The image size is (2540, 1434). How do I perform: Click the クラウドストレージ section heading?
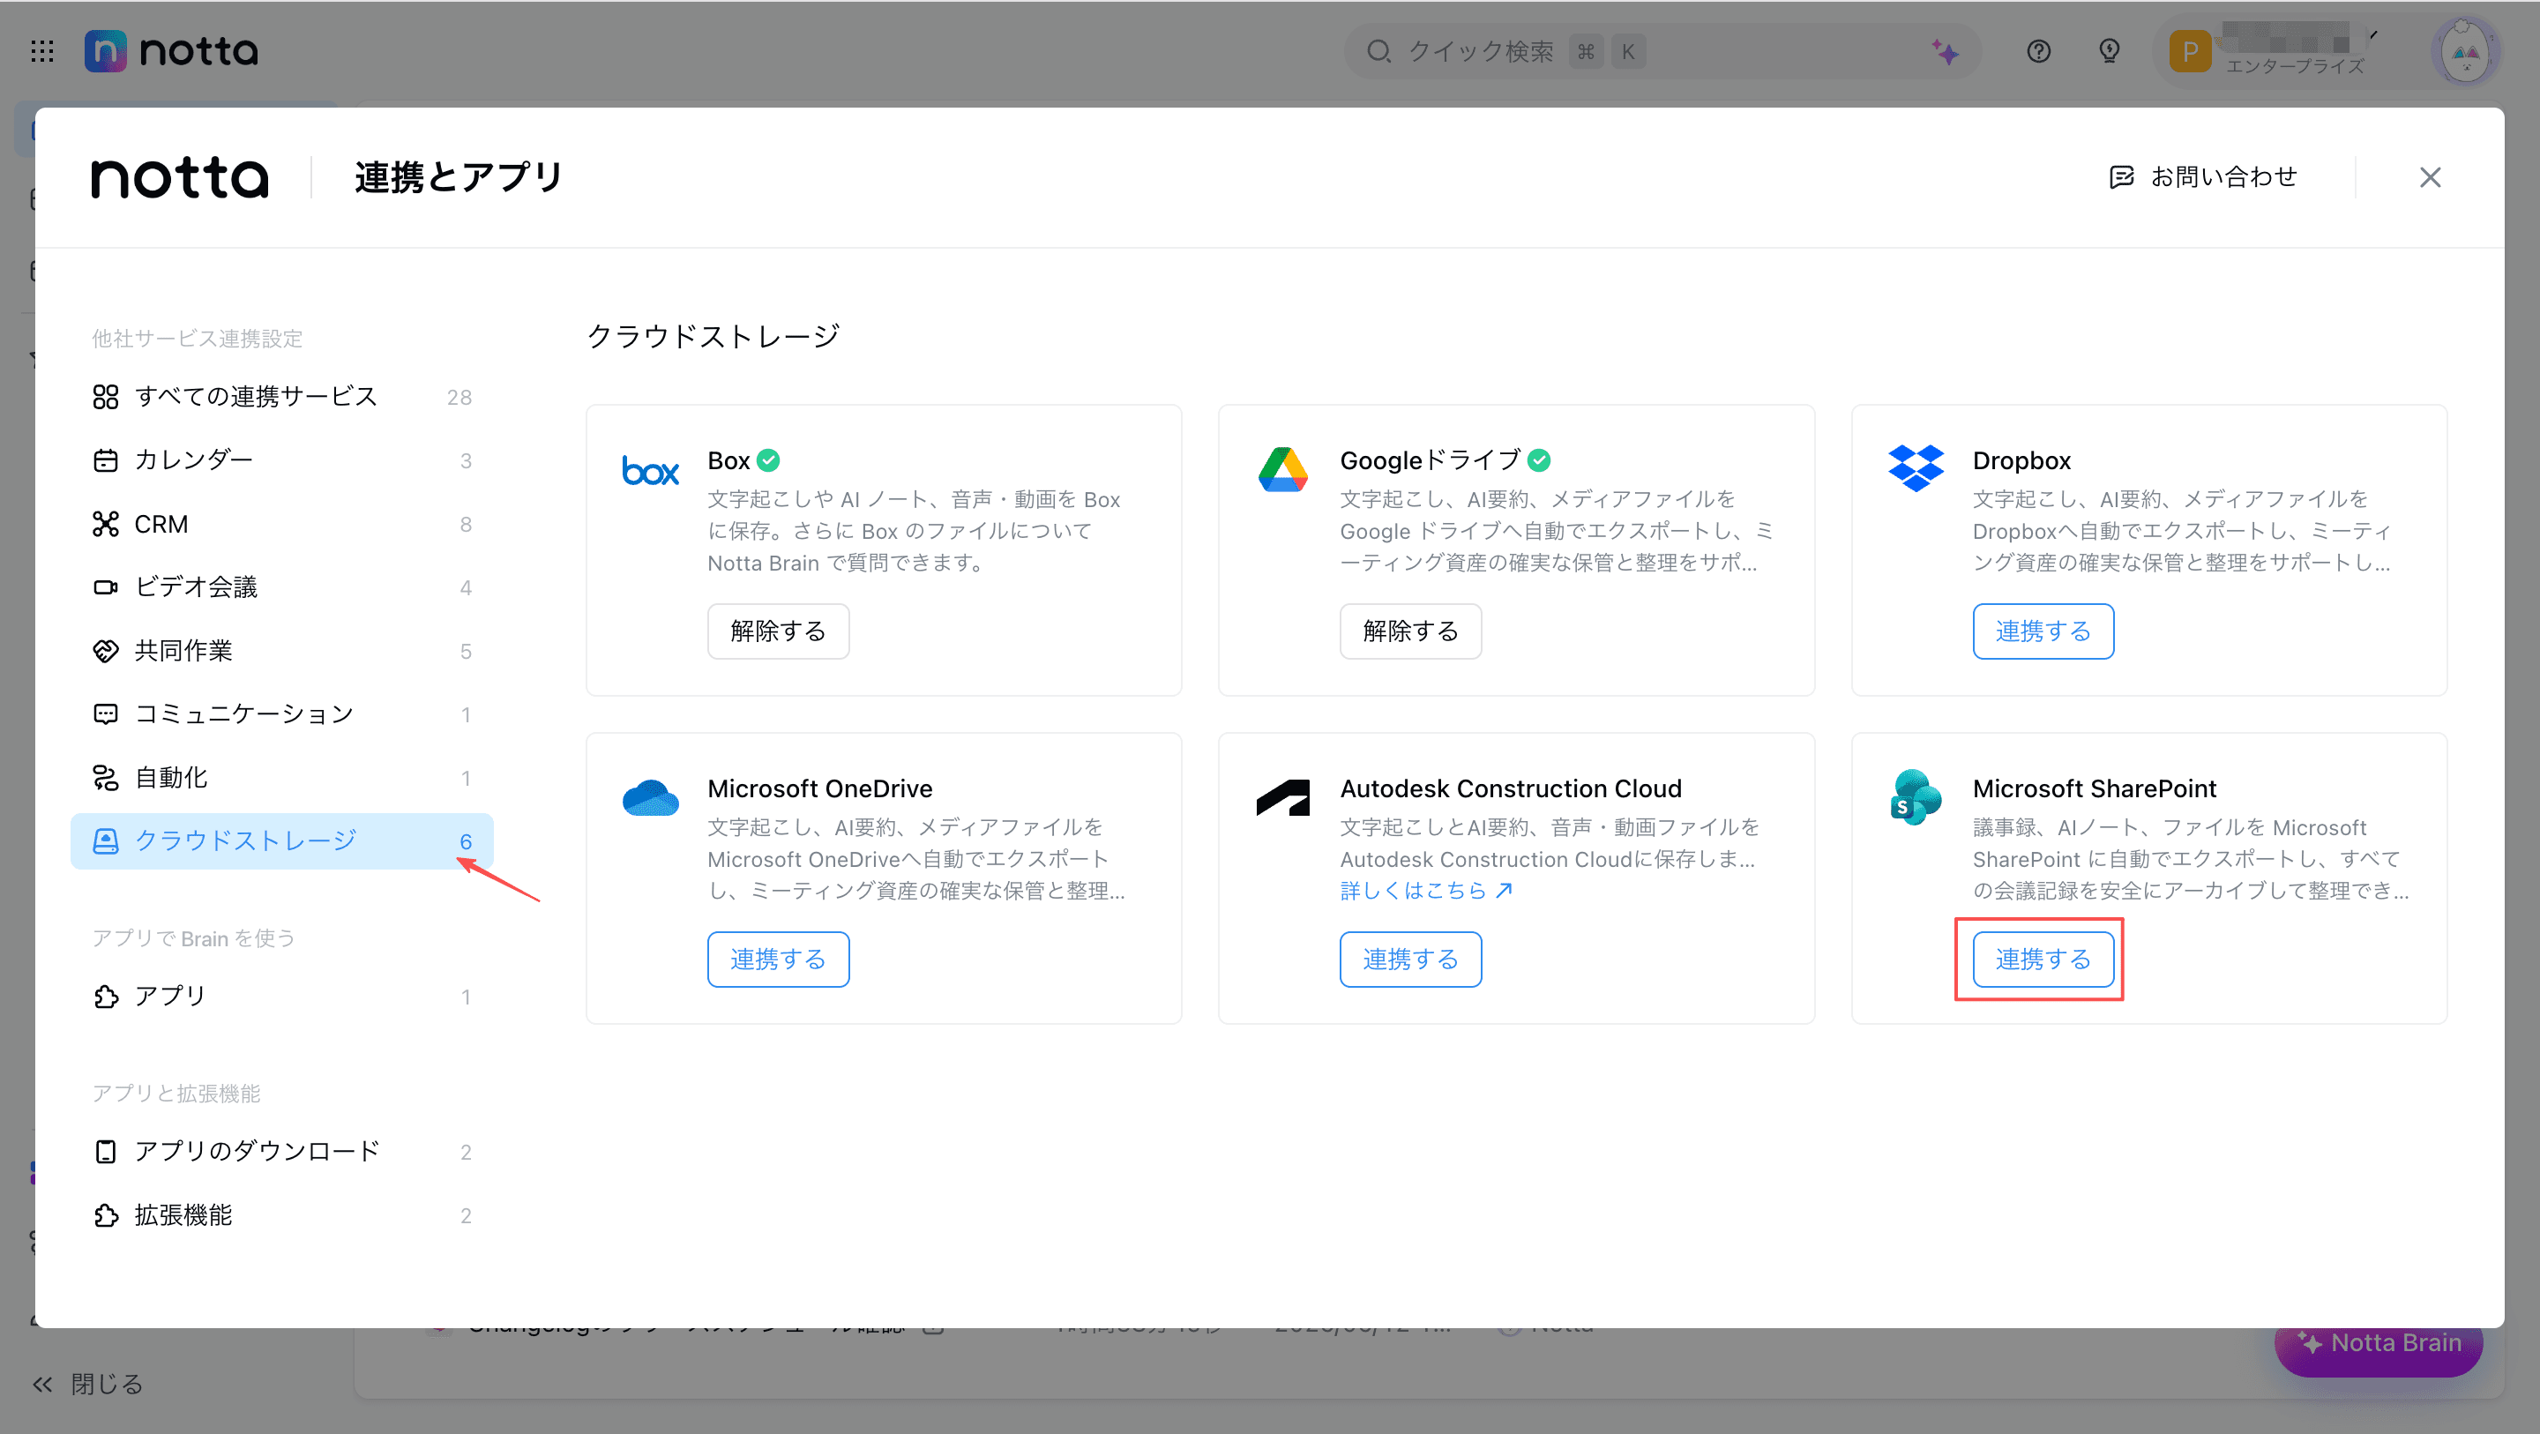[x=713, y=336]
